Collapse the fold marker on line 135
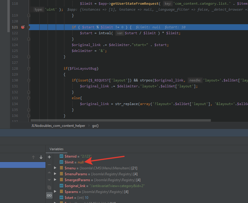 (29, 110)
